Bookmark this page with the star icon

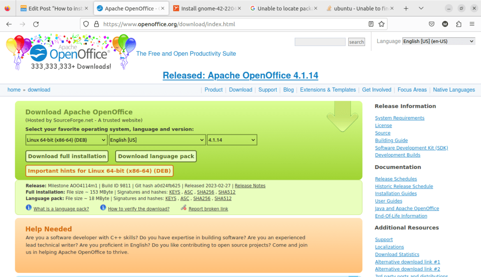382,24
